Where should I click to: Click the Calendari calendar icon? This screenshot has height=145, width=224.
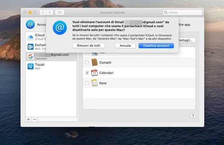94,73
